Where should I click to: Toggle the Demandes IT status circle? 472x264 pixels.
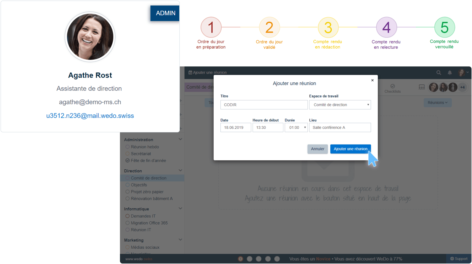click(x=128, y=216)
